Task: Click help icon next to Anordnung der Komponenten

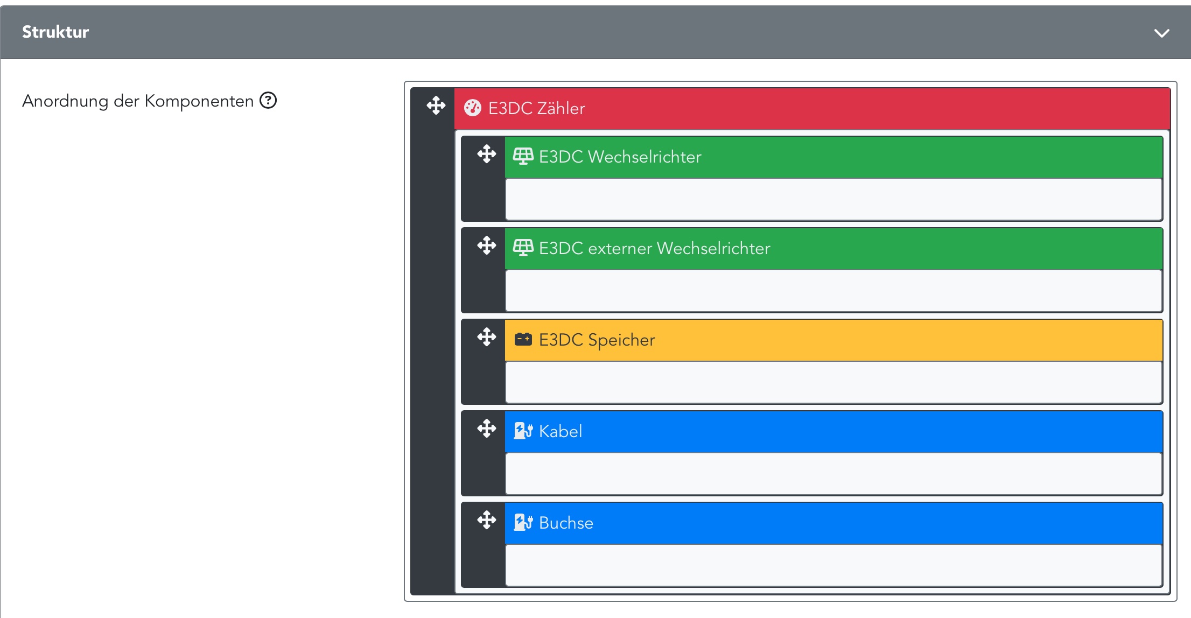Action: coord(268,101)
